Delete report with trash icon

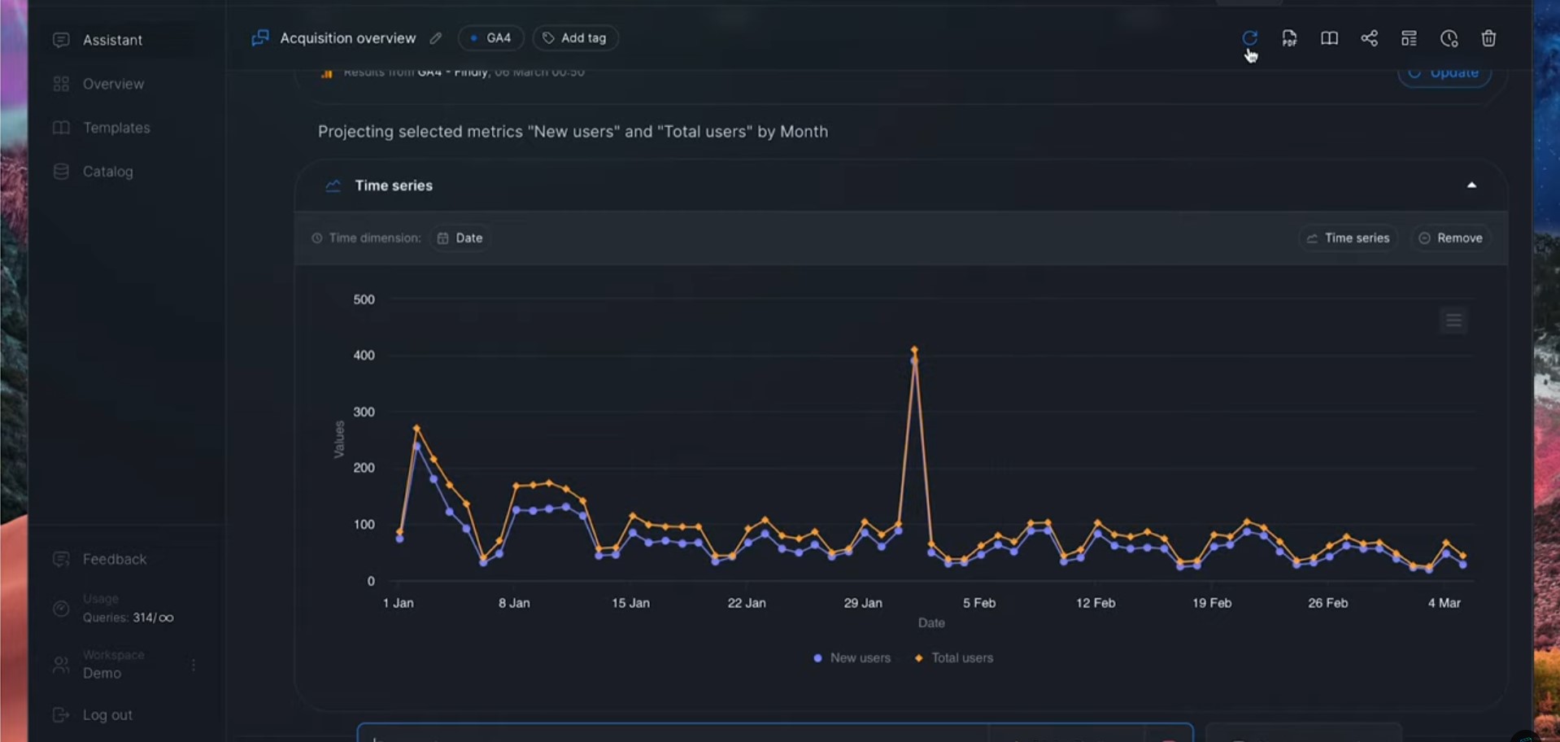[1488, 38]
